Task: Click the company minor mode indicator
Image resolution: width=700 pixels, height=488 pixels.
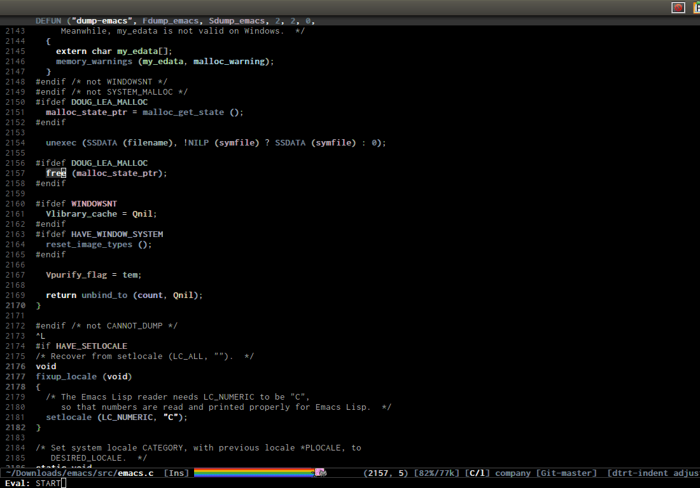Action: tap(513, 473)
